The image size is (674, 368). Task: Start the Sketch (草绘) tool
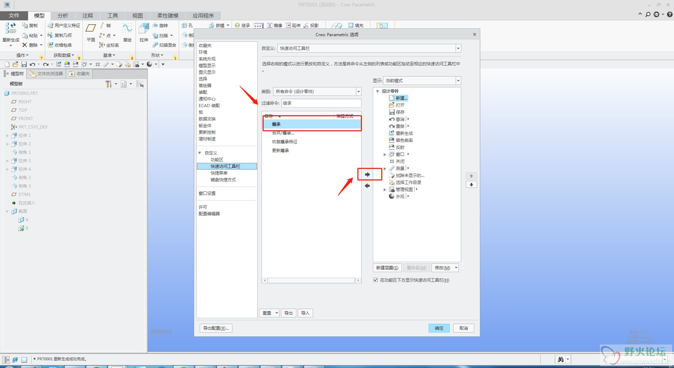point(127,28)
